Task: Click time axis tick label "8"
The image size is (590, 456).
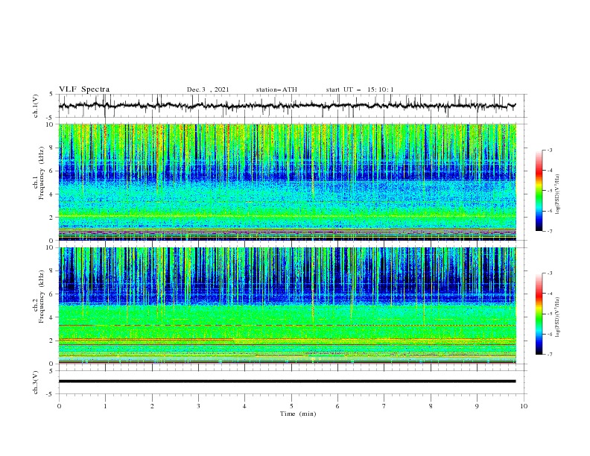Action: coord(431,406)
